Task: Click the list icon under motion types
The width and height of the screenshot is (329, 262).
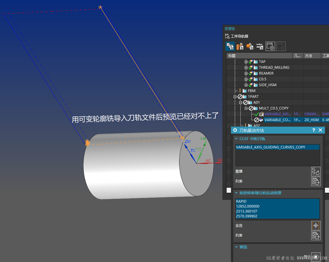Action: 316,236
